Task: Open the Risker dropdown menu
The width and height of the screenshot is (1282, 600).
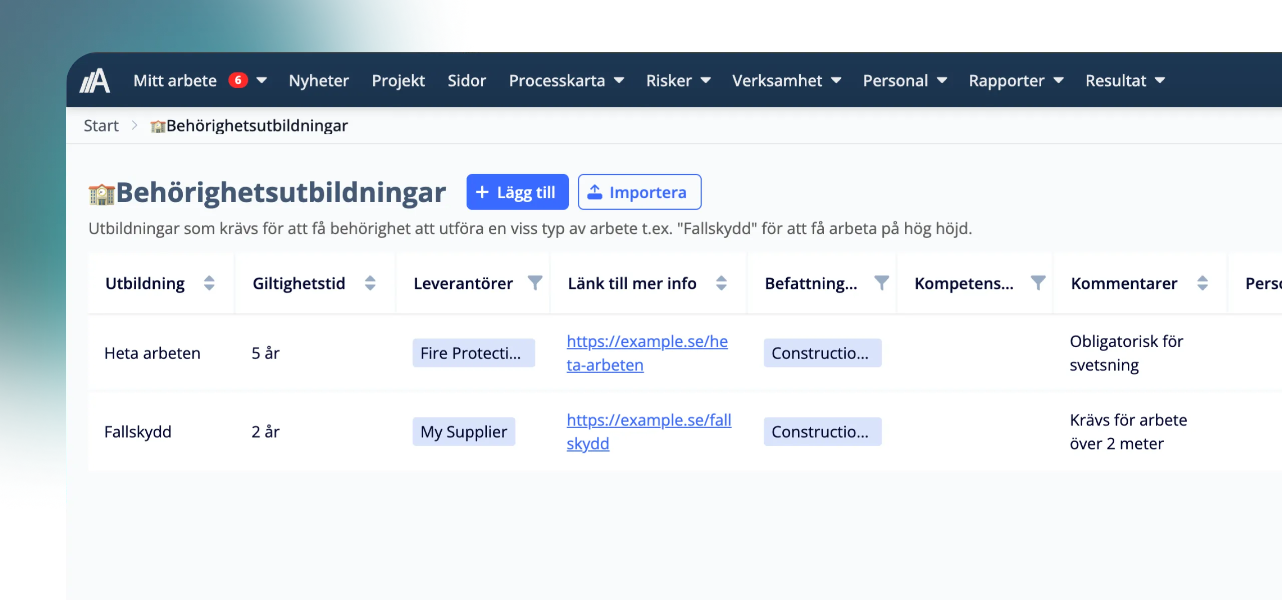Action: click(678, 80)
